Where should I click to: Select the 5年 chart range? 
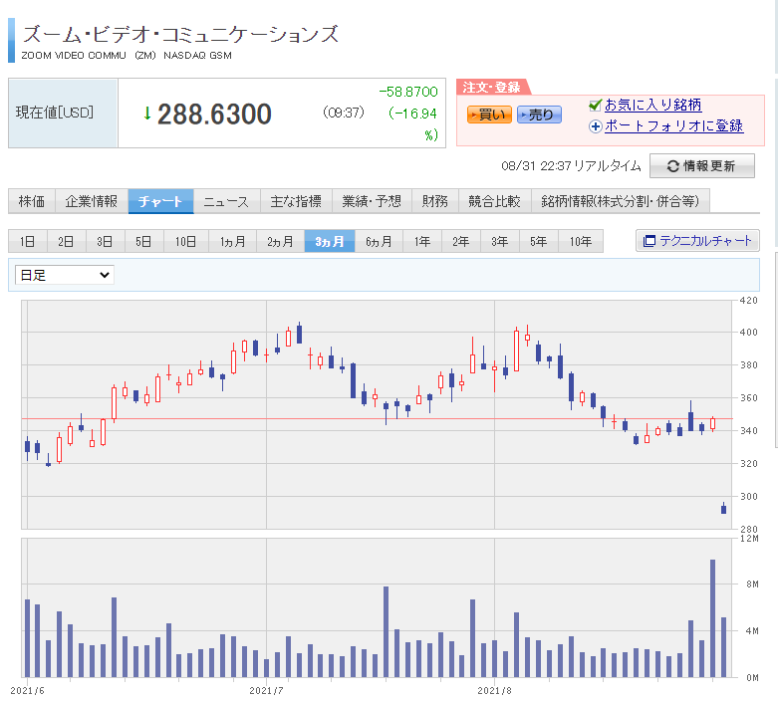point(538,241)
